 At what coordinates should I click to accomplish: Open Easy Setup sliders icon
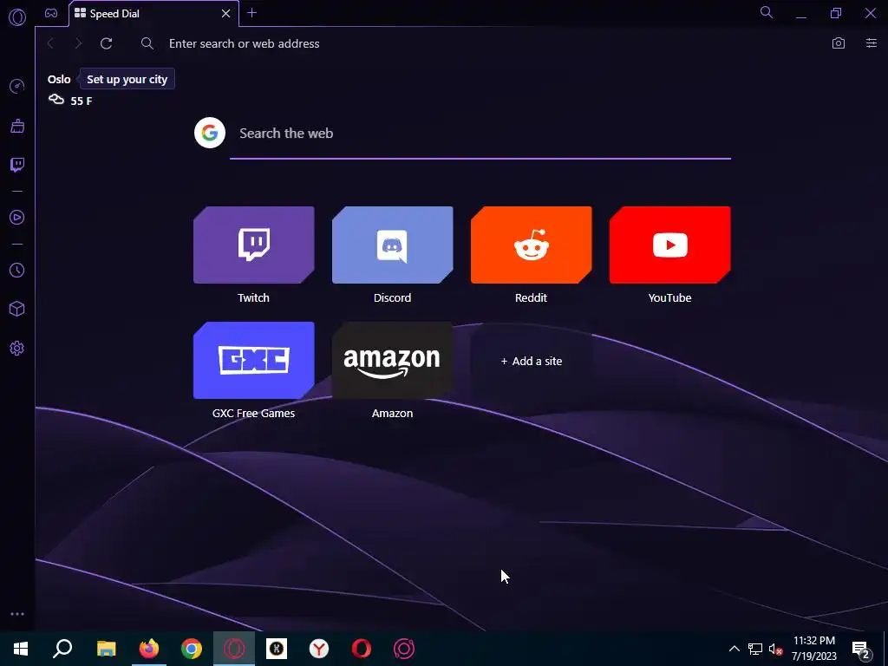coord(872,43)
